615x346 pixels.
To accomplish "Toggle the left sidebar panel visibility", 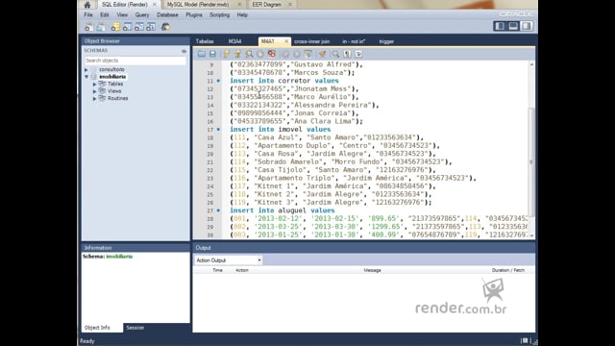I will [500, 26].
